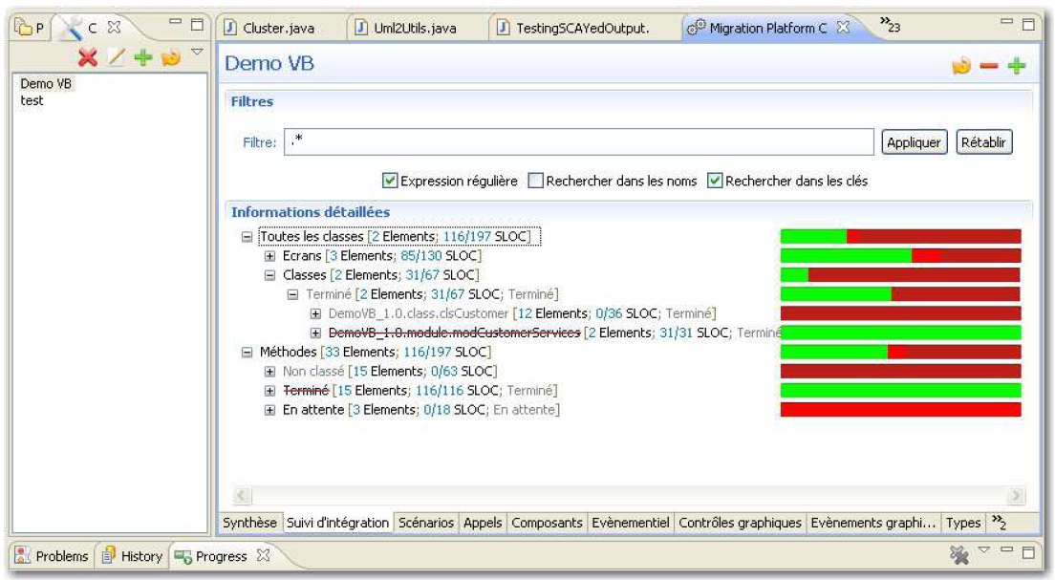The height and width of the screenshot is (580, 1055).
Task: Expand the En attente methods node
Action: coord(269,410)
